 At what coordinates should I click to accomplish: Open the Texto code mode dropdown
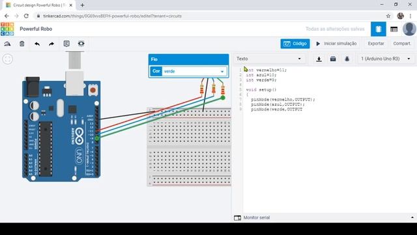click(269, 59)
